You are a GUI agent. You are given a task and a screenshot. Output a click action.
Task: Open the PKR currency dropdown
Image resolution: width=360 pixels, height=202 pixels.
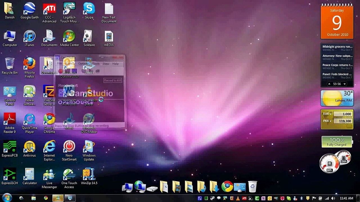[327, 121]
